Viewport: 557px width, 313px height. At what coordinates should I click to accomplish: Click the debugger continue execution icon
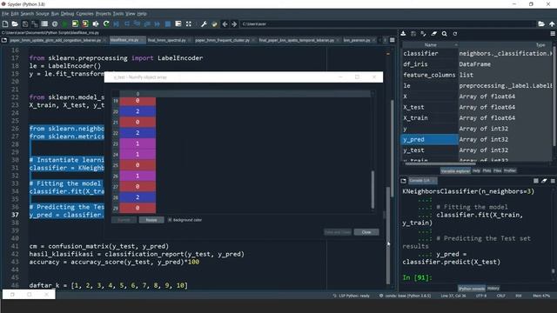(158, 23)
